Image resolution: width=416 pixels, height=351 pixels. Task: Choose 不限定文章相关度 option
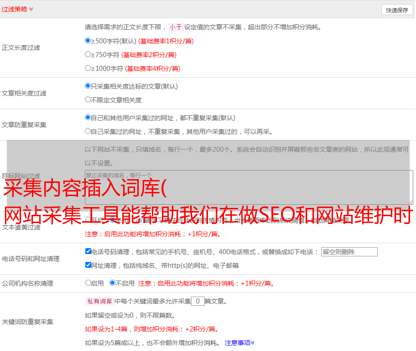[88, 100]
